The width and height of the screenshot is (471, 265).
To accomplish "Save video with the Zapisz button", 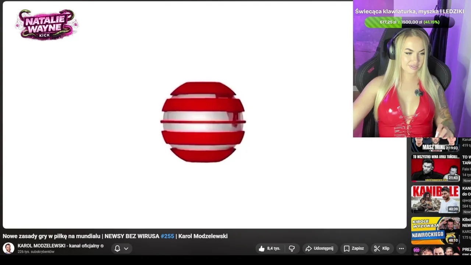I will (x=354, y=248).
